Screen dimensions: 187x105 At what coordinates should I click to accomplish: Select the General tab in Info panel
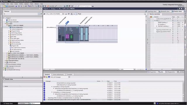[x=47, y=75]
